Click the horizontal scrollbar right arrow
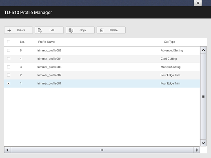Viewport: 211px width, 158px height. coord(197,150)
